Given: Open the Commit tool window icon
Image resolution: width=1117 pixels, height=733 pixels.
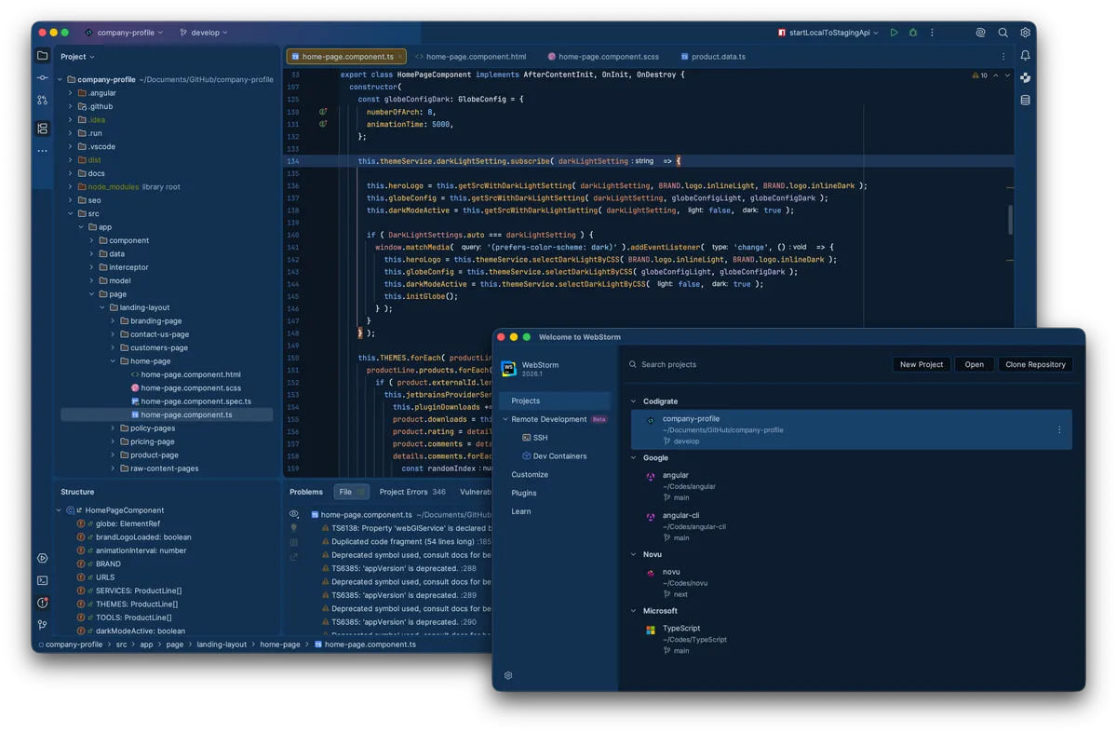Looking at the screenshot, I should pyautogui.click(x=42, y=78).
